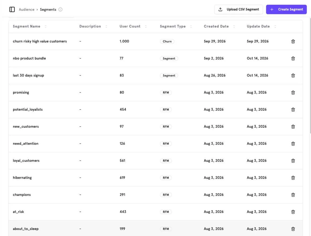Click user count 619

122,178
